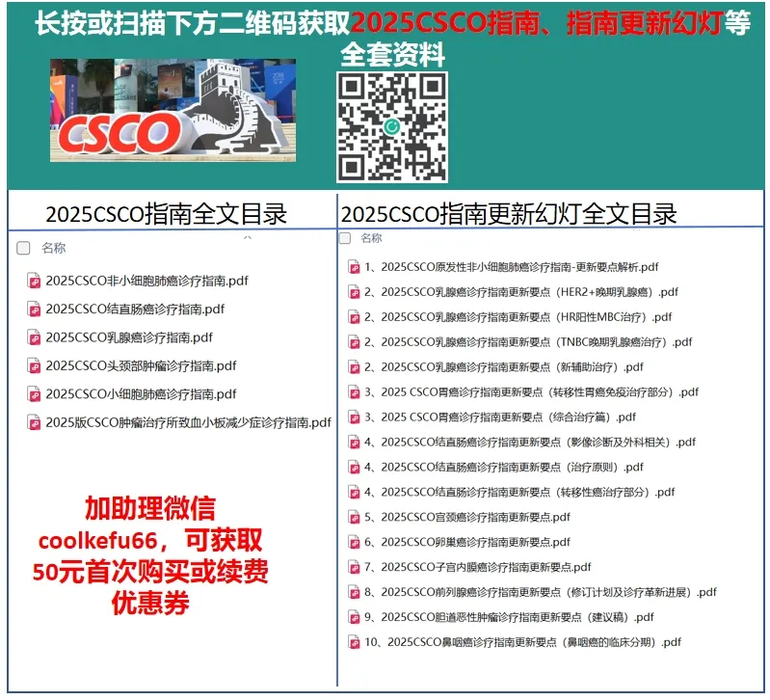Click PDF icon of 2025CSCO非小细胞肺癌诊疗指南

34,281
